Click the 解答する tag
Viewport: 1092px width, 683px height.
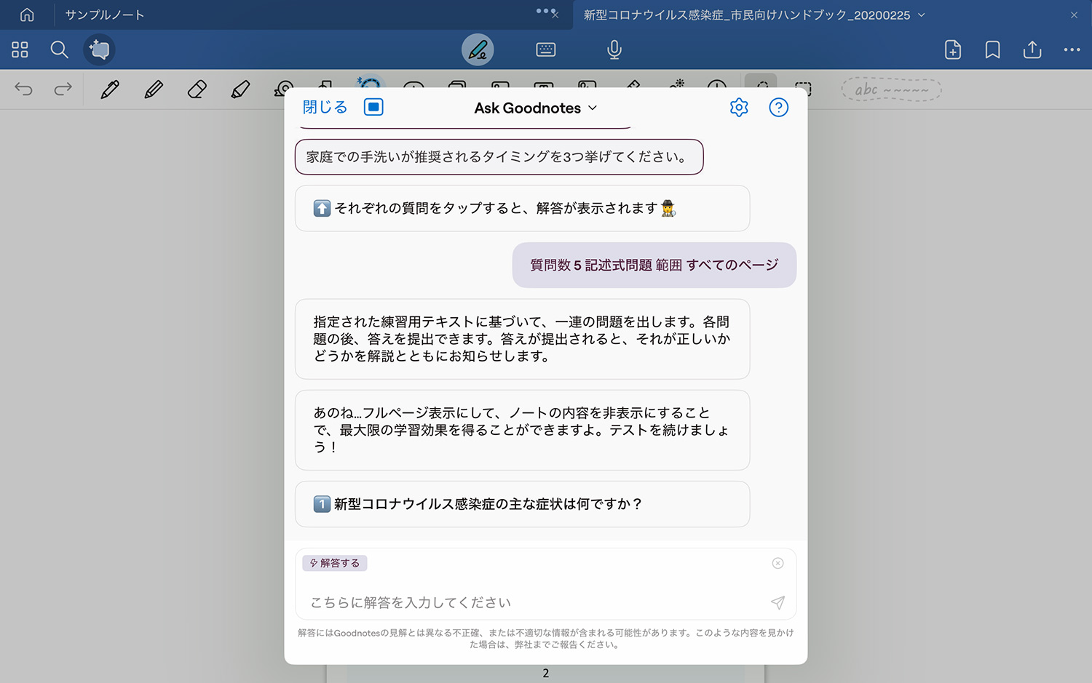(335, 563)
